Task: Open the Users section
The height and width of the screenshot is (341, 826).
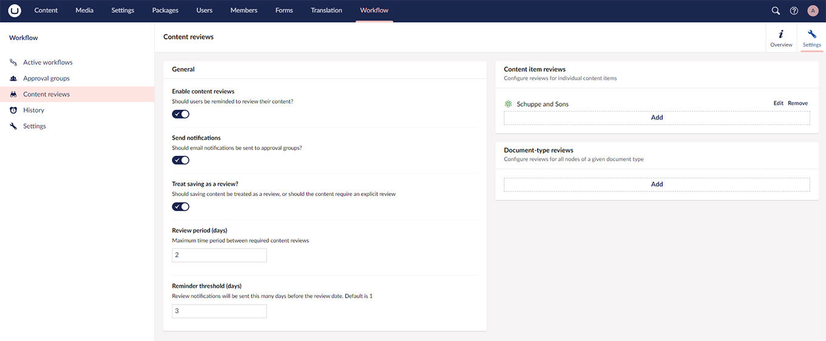Action: click(205, 10)
